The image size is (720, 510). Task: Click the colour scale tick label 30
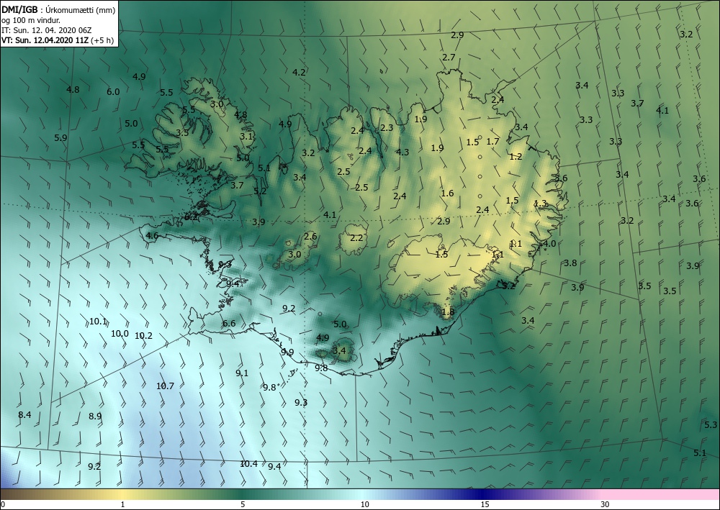point(606,505)
